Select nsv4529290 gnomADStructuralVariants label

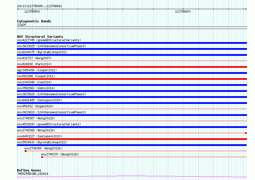pos(49,124)
